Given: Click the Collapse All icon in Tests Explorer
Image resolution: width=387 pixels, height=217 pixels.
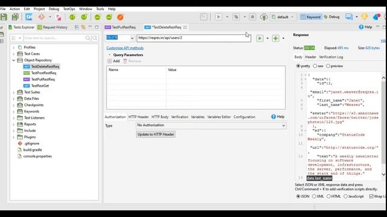Looking at the screenshot, I should (77, 27).
